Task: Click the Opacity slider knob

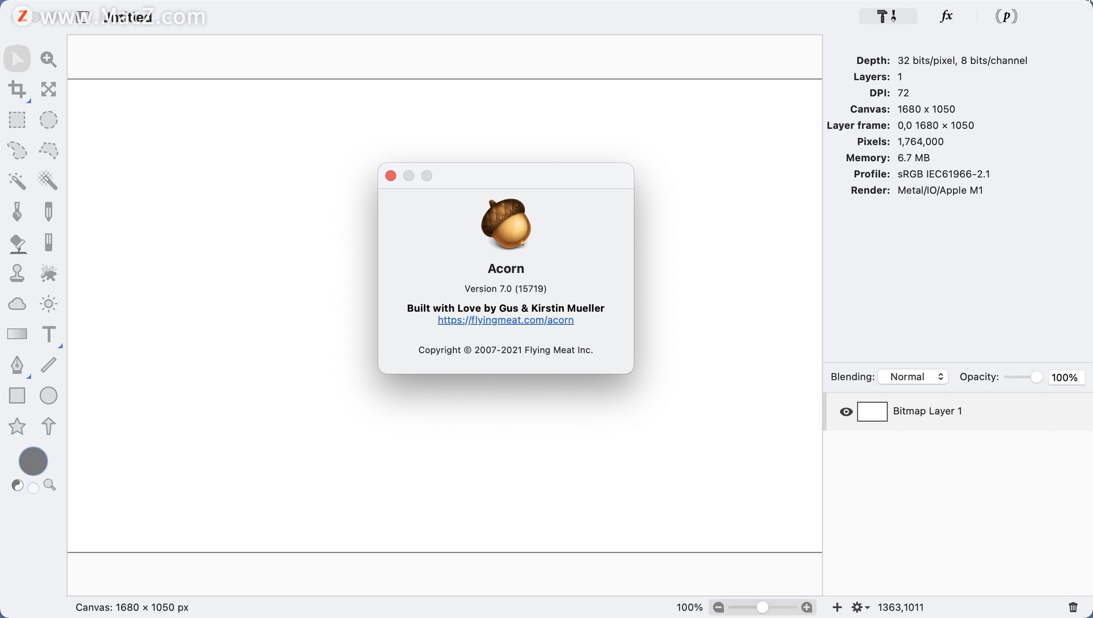Action: (1036, 377)
